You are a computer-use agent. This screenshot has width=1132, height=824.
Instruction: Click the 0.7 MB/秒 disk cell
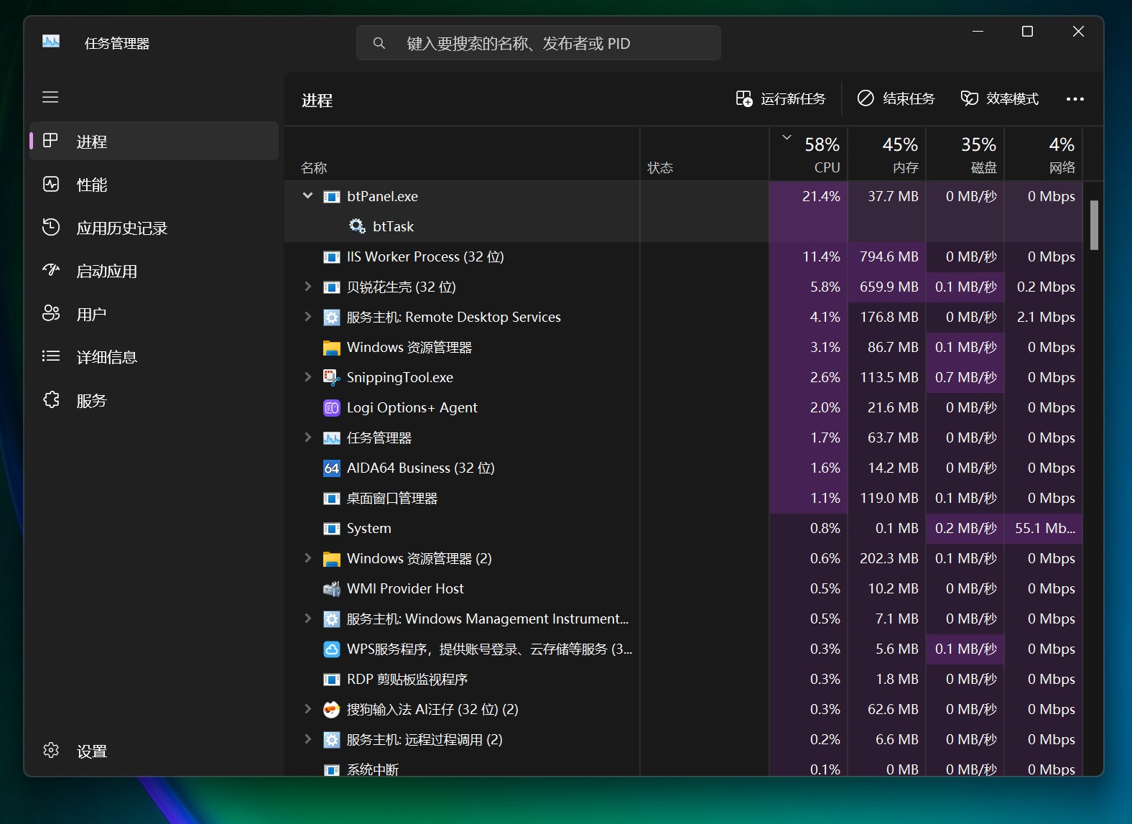click(x=965, y=378)
